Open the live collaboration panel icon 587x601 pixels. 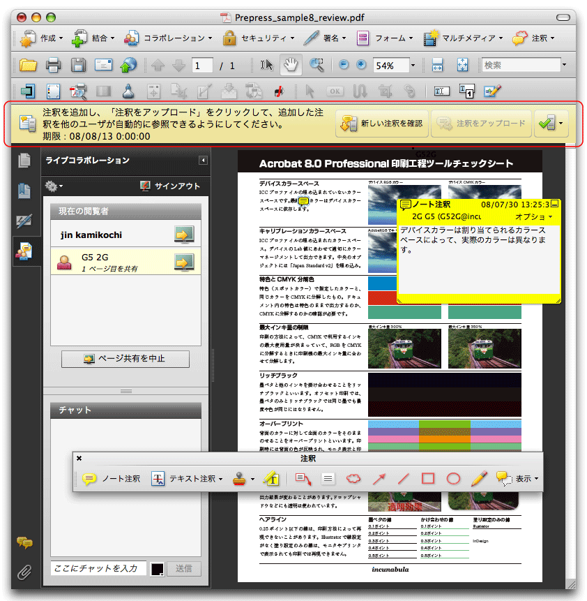[x=24, y=251]
